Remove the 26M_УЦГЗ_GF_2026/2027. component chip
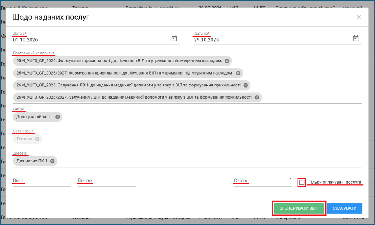The height and width of the screenshot is (225, 375). [257, 98]
